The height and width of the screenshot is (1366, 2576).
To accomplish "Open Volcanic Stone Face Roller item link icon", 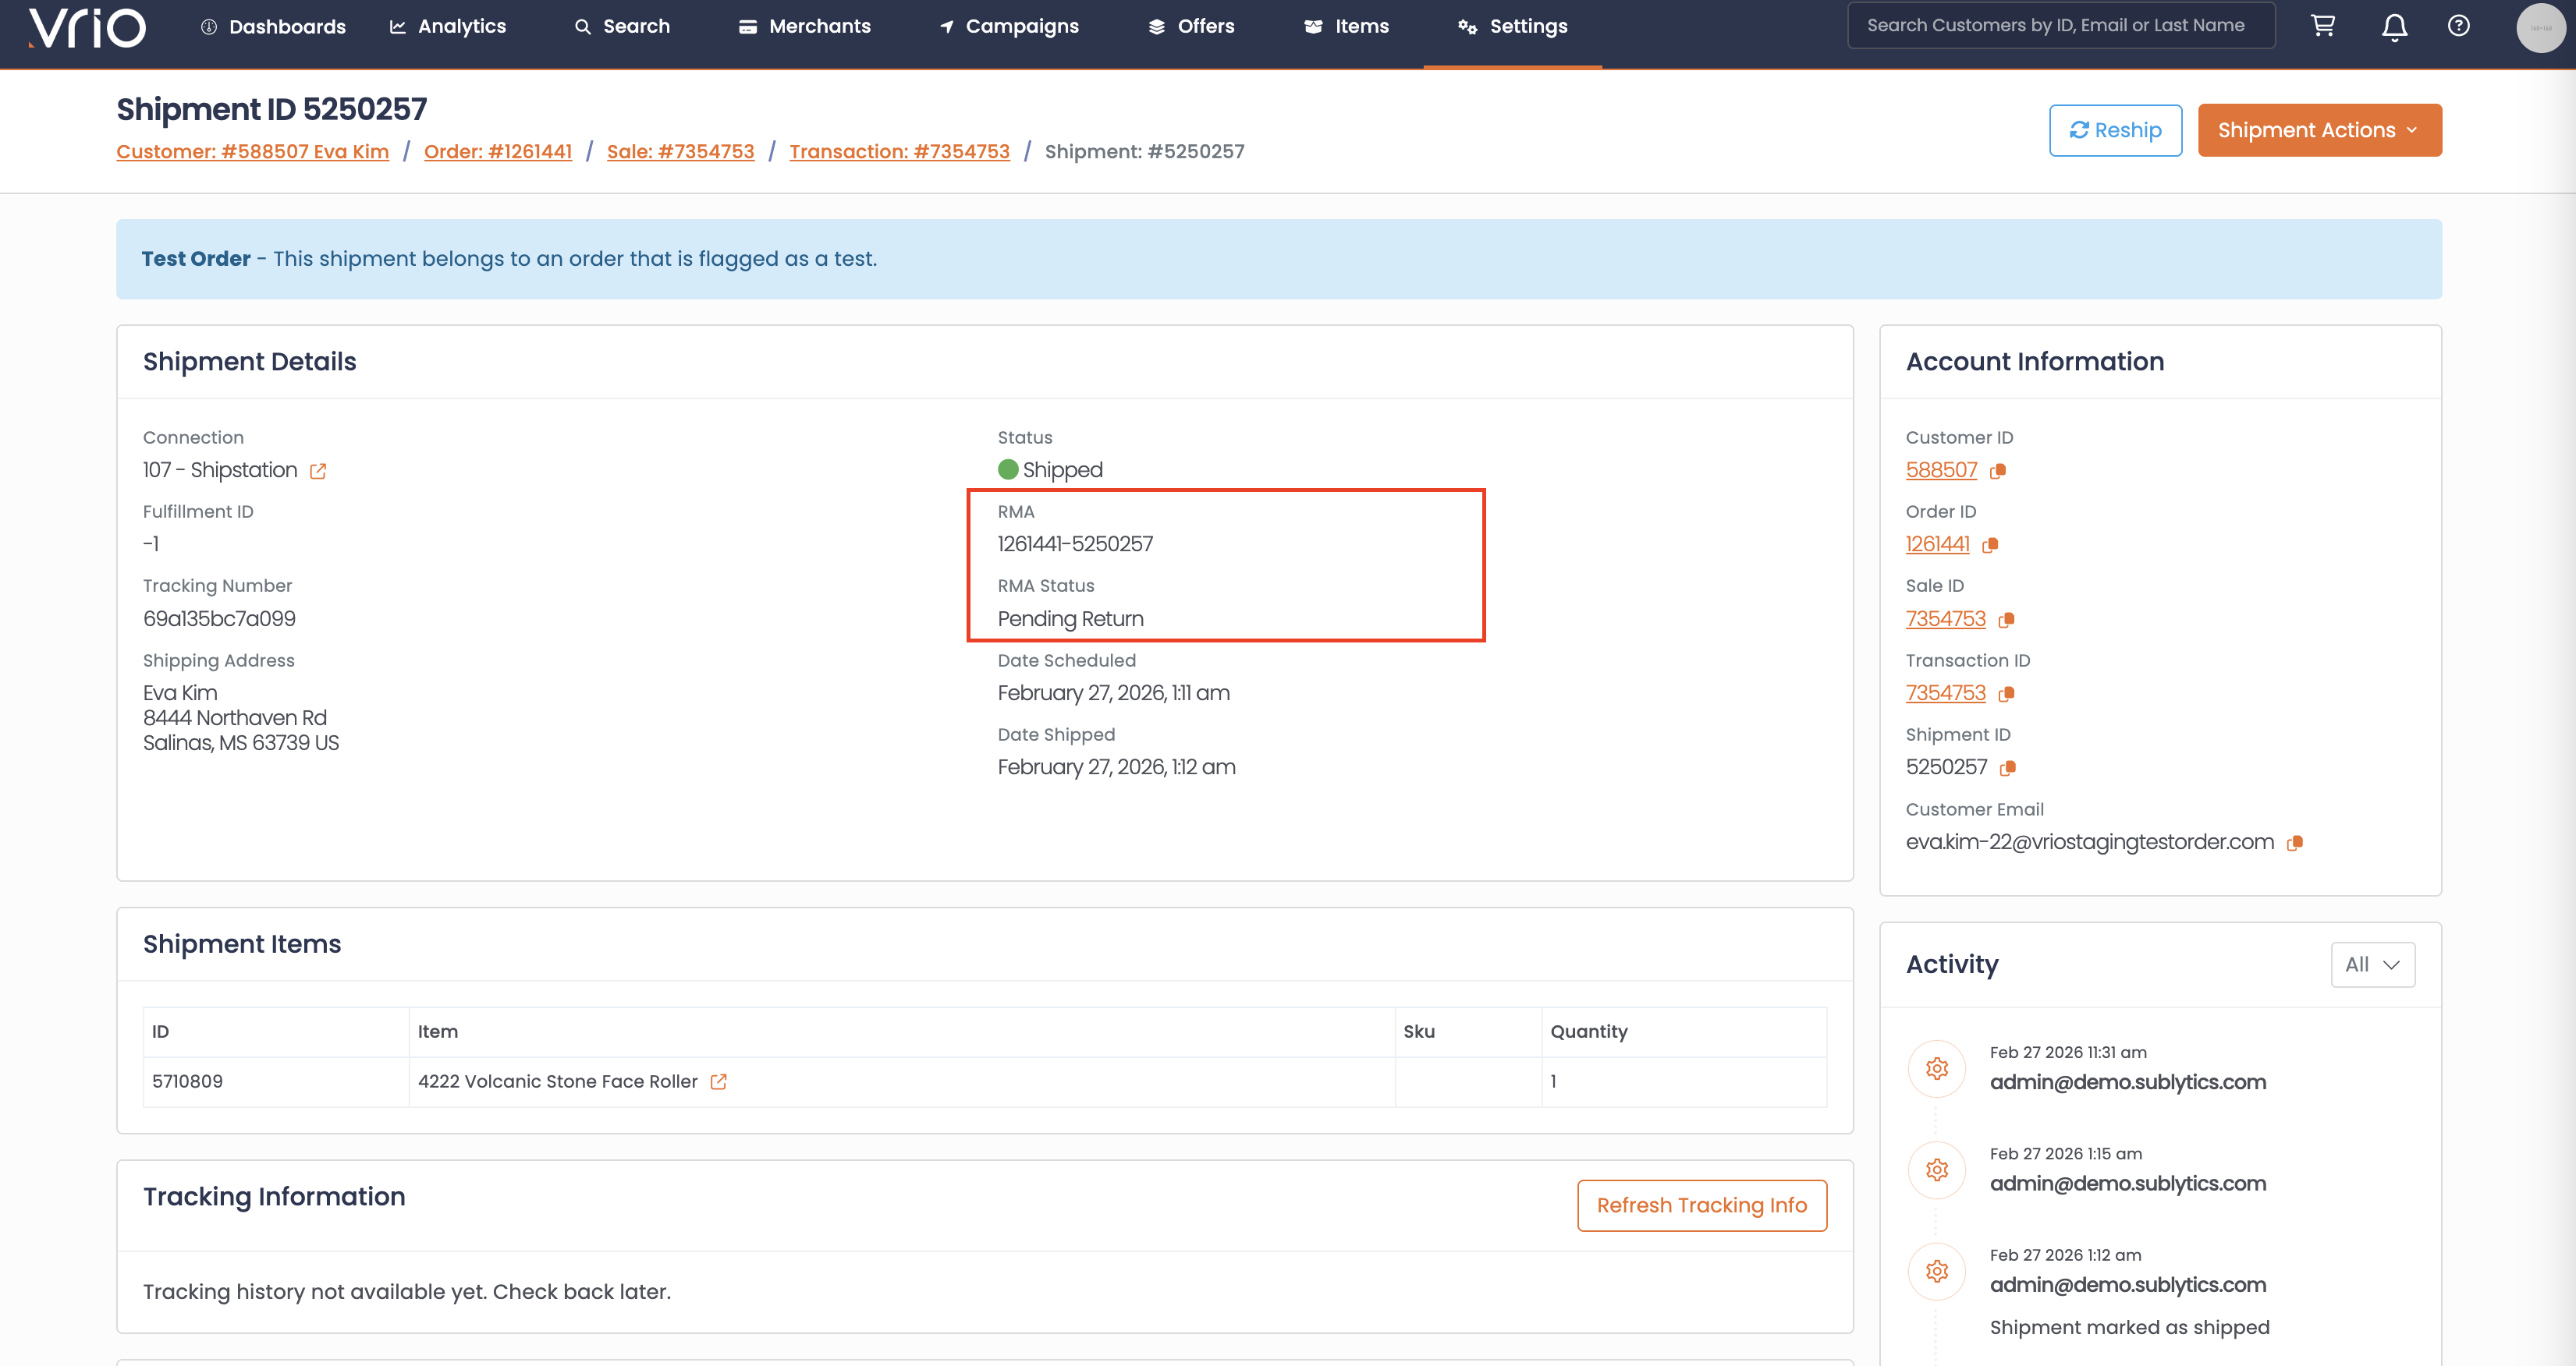I will coord(718,1081).
